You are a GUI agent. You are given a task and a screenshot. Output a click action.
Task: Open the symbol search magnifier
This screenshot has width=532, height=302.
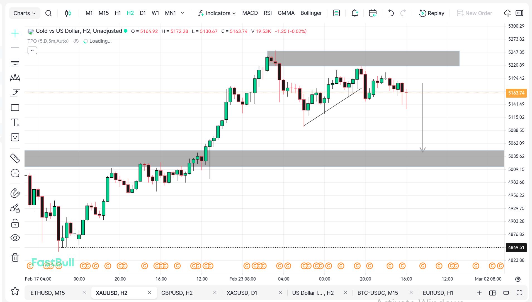tap(48, 13)
